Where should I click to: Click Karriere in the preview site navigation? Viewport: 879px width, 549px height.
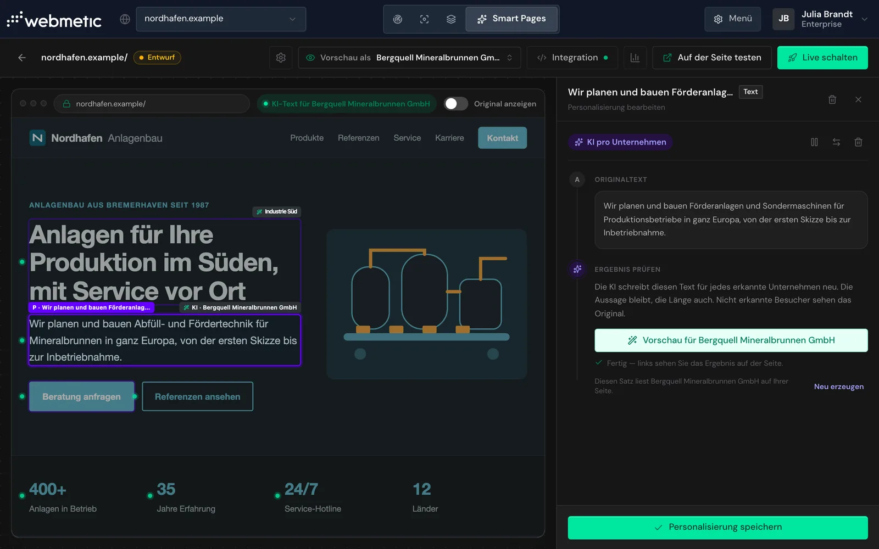[x=449, y=138]
